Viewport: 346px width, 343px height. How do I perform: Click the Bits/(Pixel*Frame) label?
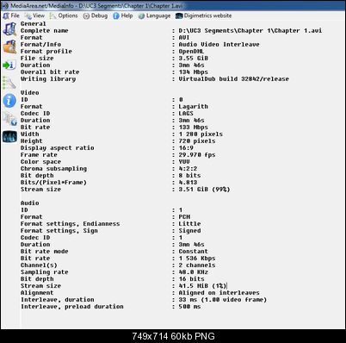tap(53, 182)
